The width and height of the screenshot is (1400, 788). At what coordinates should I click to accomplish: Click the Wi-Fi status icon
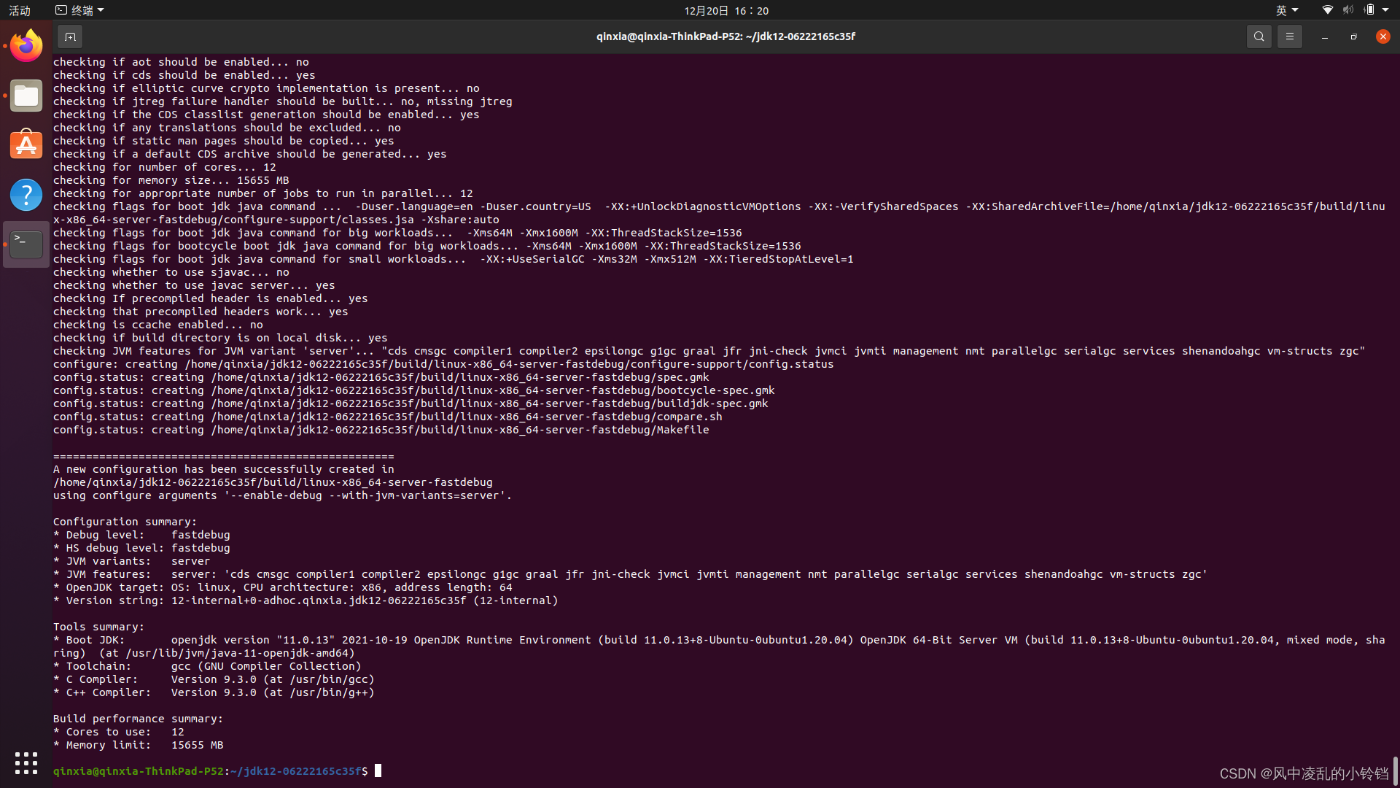[x=1327, y=10]
